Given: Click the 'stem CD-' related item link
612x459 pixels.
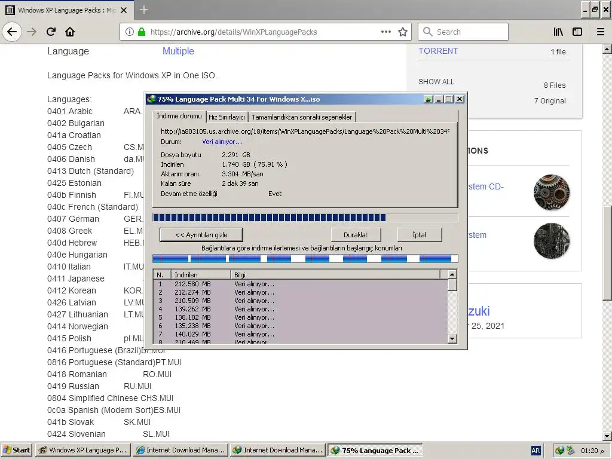Looking at the screenshot, I should pos(486,186).
